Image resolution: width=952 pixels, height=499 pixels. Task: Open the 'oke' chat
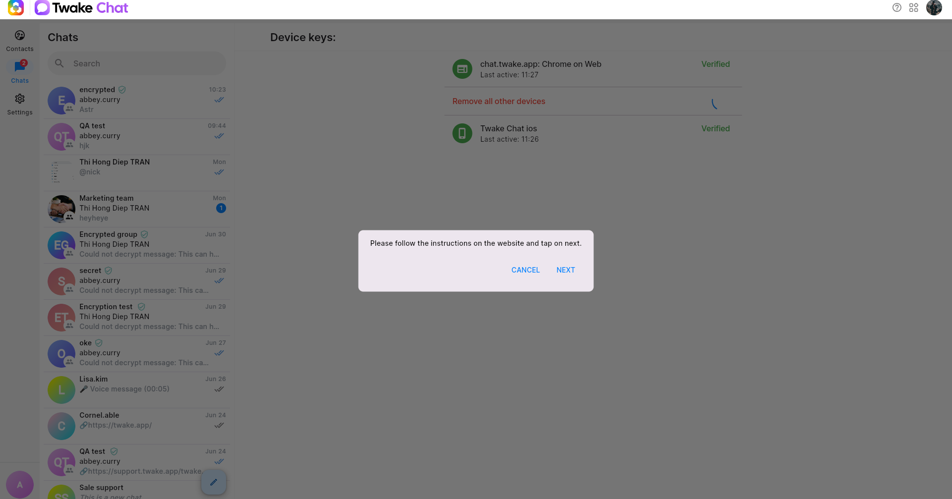pos(137,354)
